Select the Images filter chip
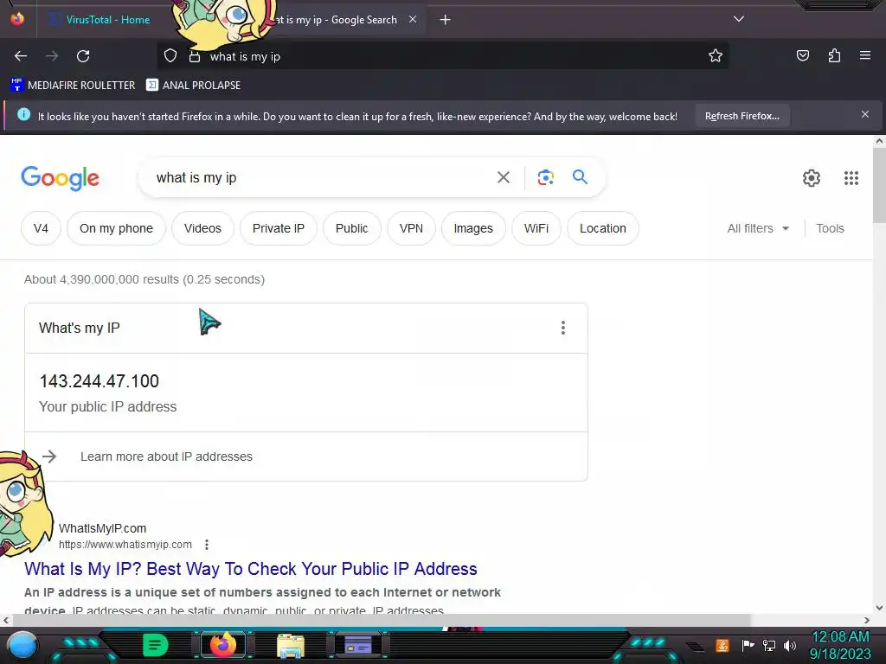Image resolution: width=886 pixels, height=664 pixels. coord(473,228)
